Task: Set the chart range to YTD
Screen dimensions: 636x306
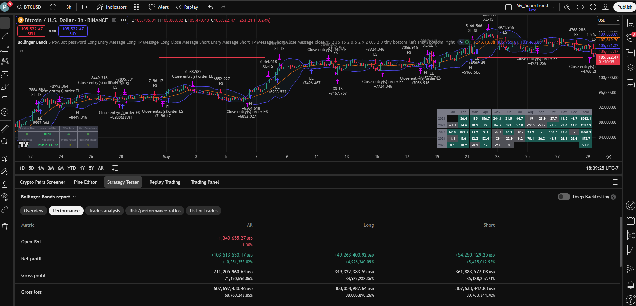Action: click(x=72, y=168)
